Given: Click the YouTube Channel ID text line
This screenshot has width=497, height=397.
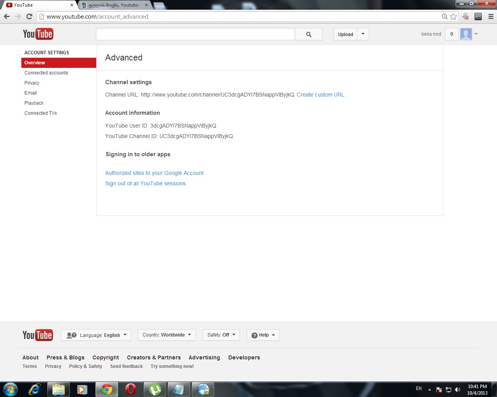Looking at the screenshot, I should (169, 136).
